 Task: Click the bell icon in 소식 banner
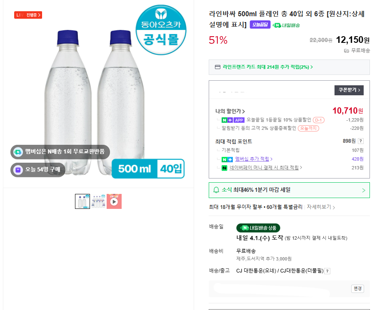(216, 190)
